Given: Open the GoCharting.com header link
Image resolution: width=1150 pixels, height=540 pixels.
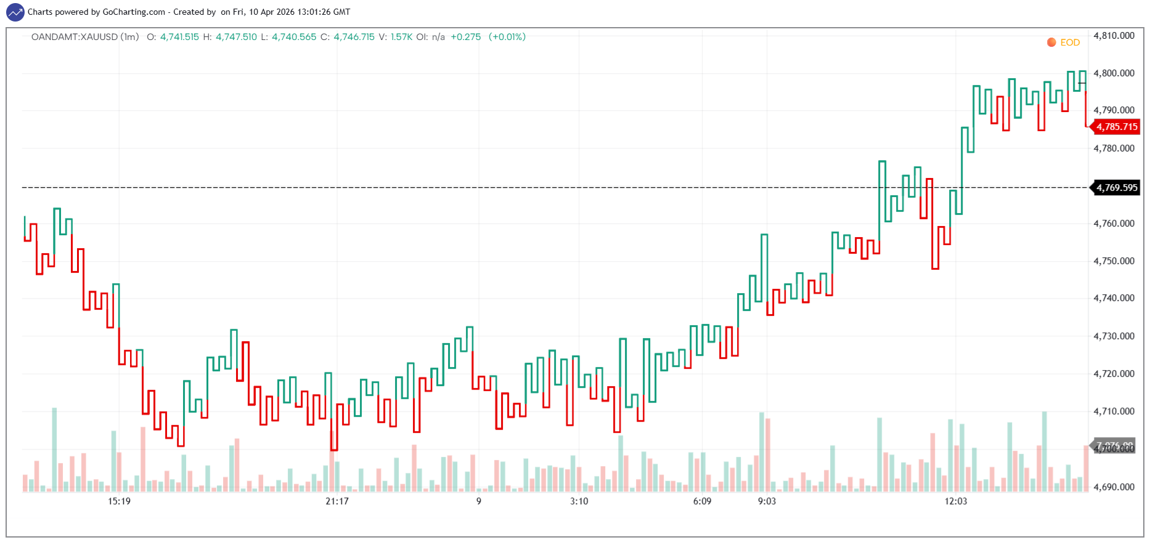Looking at the screenshot, I should (134, 12).
